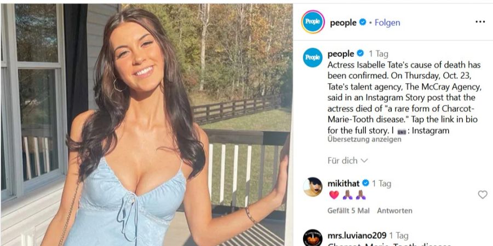Click the chevron next to 'Für dich'
Image resolution: width=493 pixels, height=246 pixels.
click(364, 161)
